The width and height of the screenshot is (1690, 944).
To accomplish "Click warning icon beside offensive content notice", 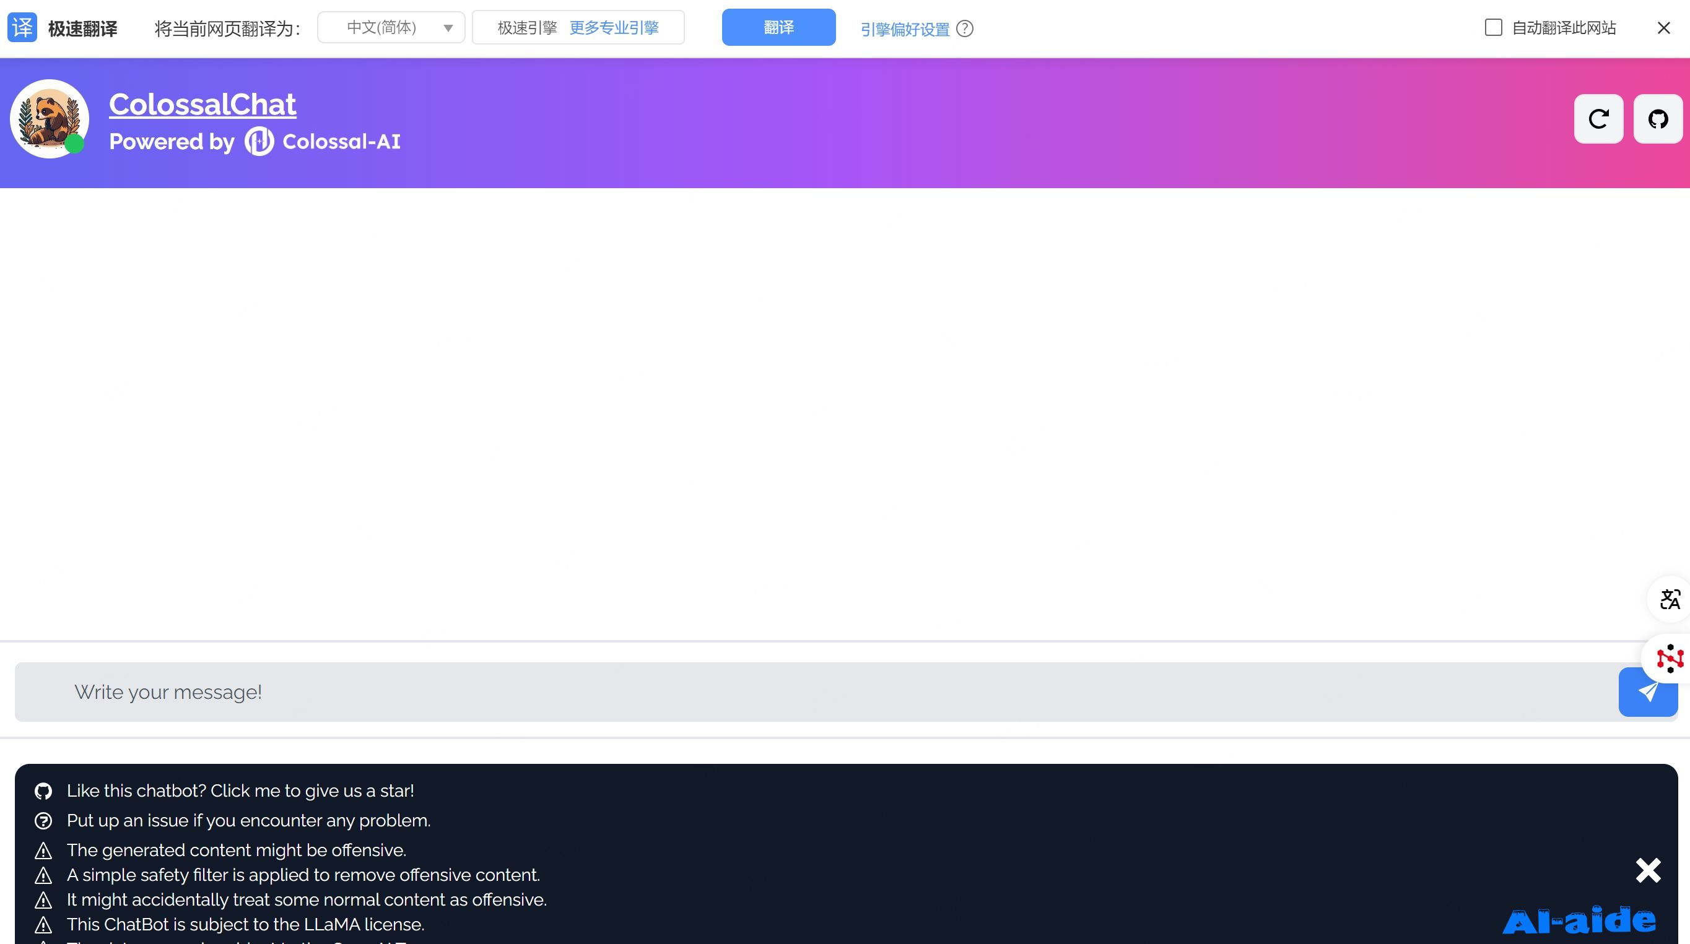I will pyautogui.click(x=43, y=851).
